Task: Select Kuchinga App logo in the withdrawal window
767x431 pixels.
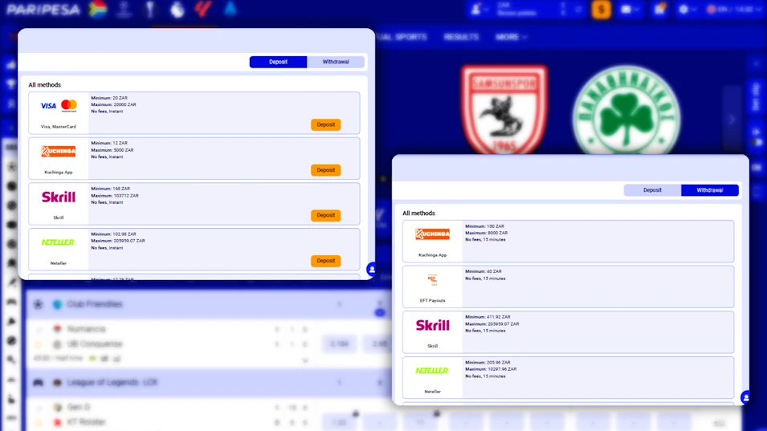Action: point(432,234)
